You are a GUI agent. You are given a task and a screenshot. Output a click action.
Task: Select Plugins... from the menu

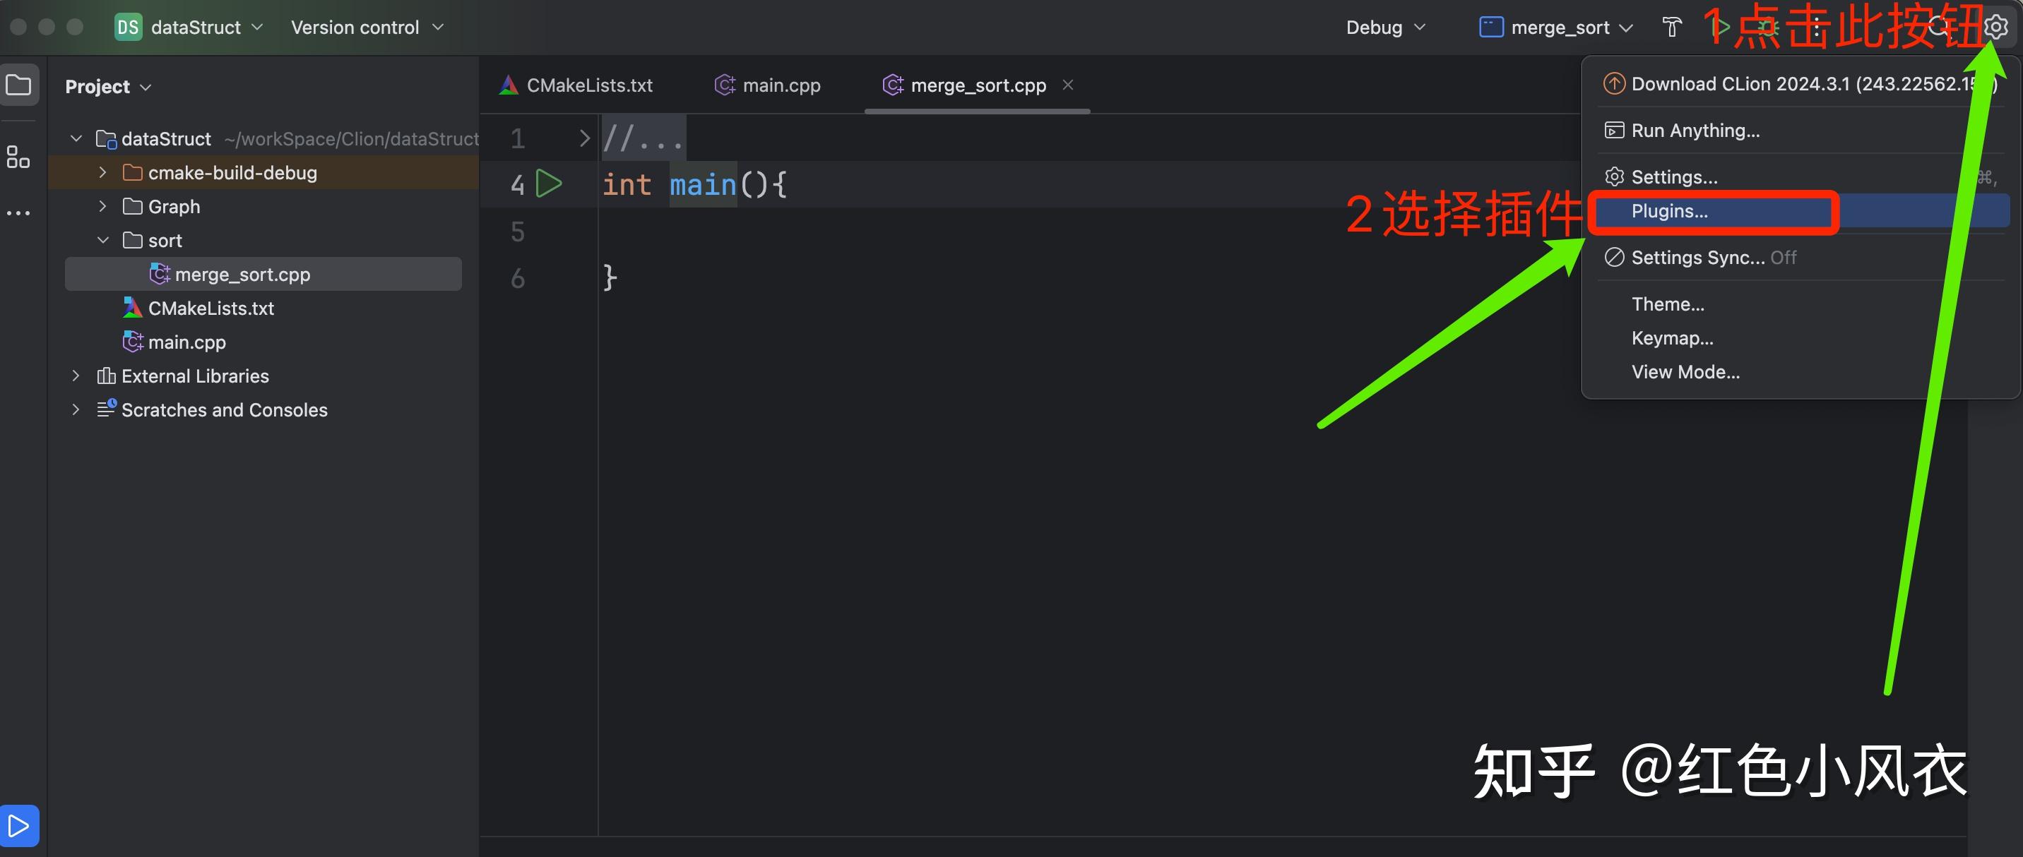coord(1670,211)
